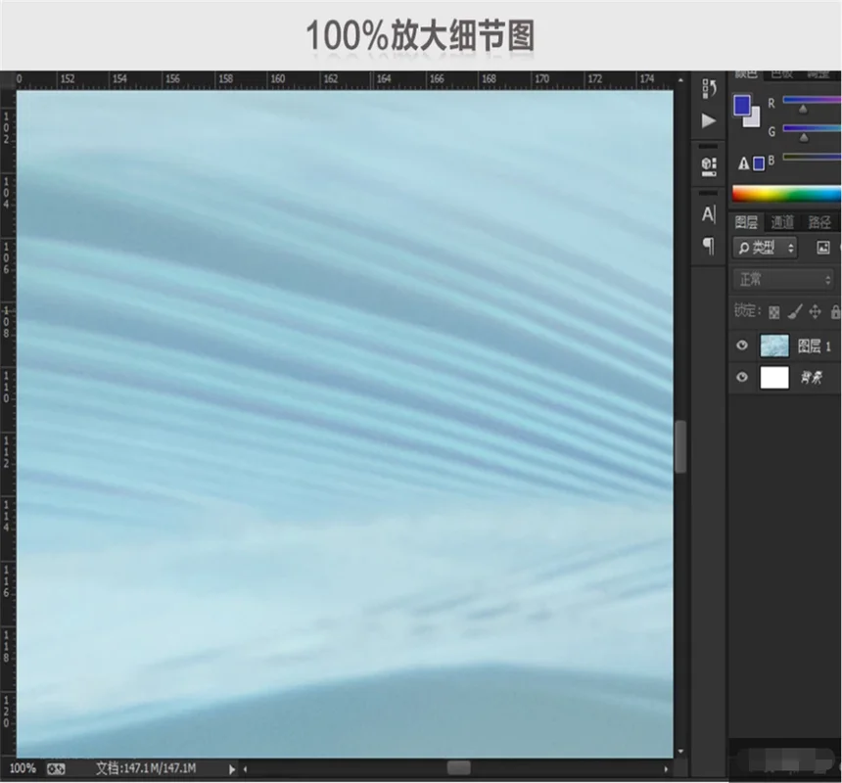842x783 pixels.
Task: Open the Actions panel play icon
Action: (x=708, y=120)
